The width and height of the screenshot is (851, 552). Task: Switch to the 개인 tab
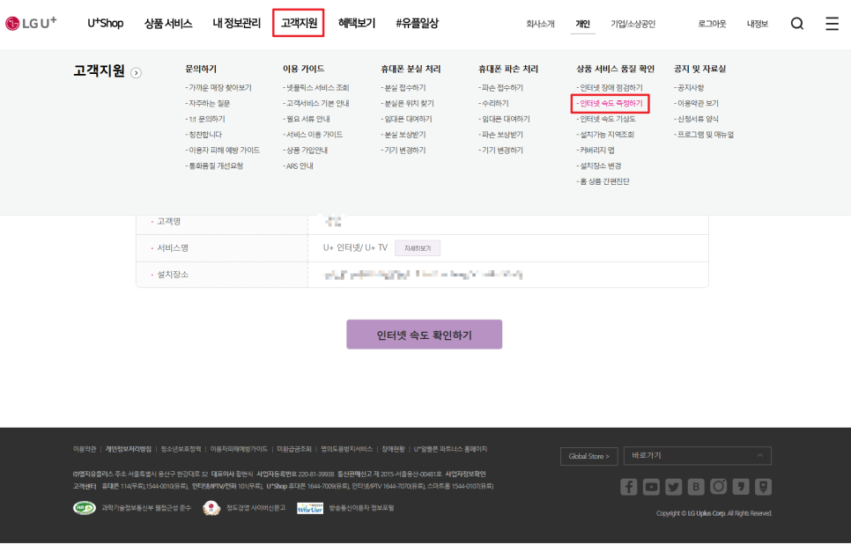tap(583, 24)
